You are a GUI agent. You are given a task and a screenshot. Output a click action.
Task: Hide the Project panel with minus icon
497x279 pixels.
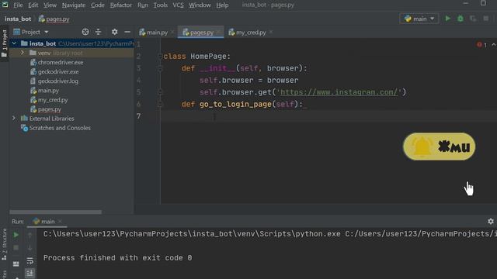[x=127, y=32]
